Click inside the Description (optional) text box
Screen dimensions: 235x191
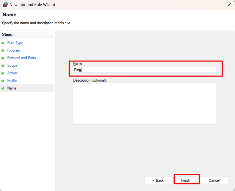(x=145, y=104)
